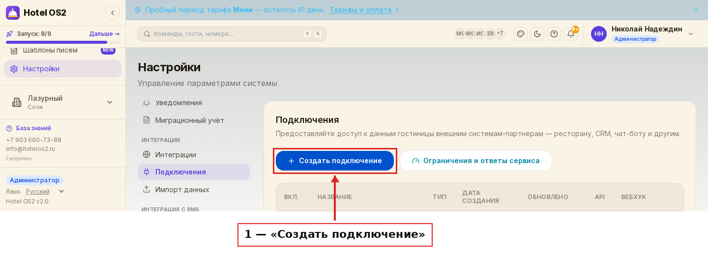Open the База знаний link
The image size is (708, 258).
tap(33, 128)
